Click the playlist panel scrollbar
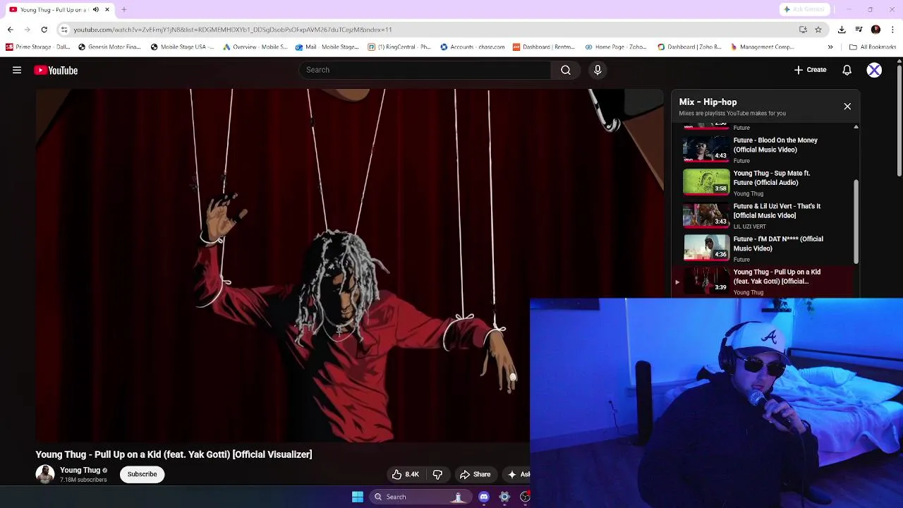 coord(856,220)
